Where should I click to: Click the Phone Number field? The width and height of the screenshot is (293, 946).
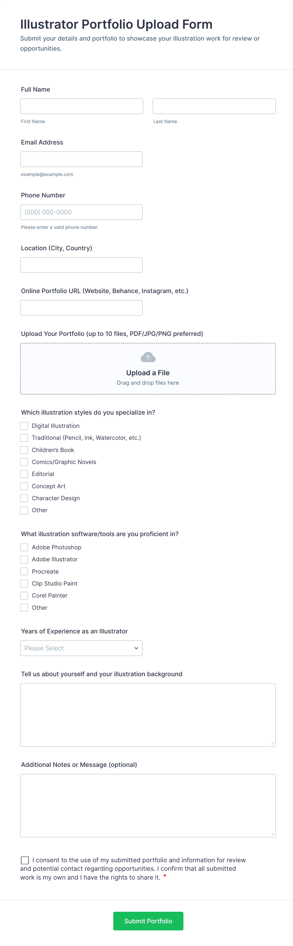tap(81, 212)
